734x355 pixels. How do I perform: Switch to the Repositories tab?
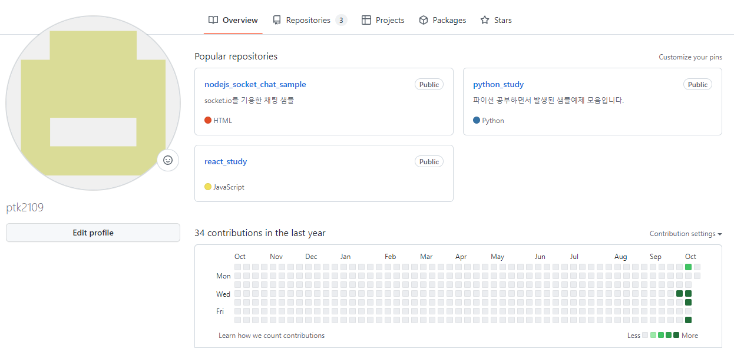tap(310, 20)
